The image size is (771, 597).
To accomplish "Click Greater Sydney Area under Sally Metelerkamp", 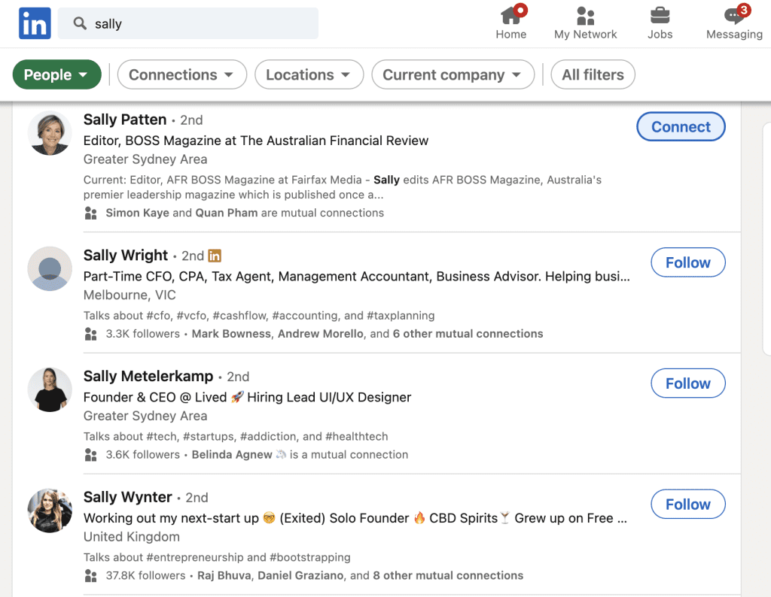I will (x=145, y=416).
